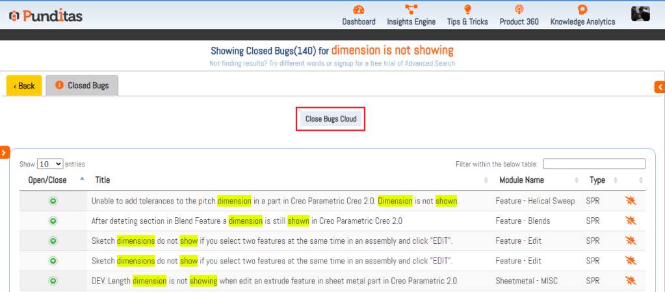Click bug icon for Helical Sweep row
665x292 pixels.
(630, 201)
